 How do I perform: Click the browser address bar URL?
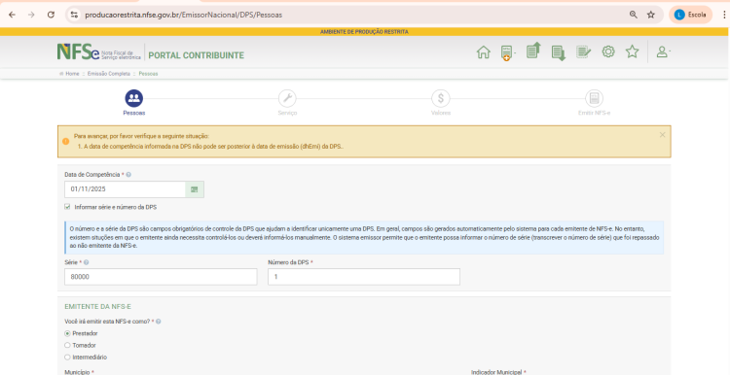[x=183, y=15]
